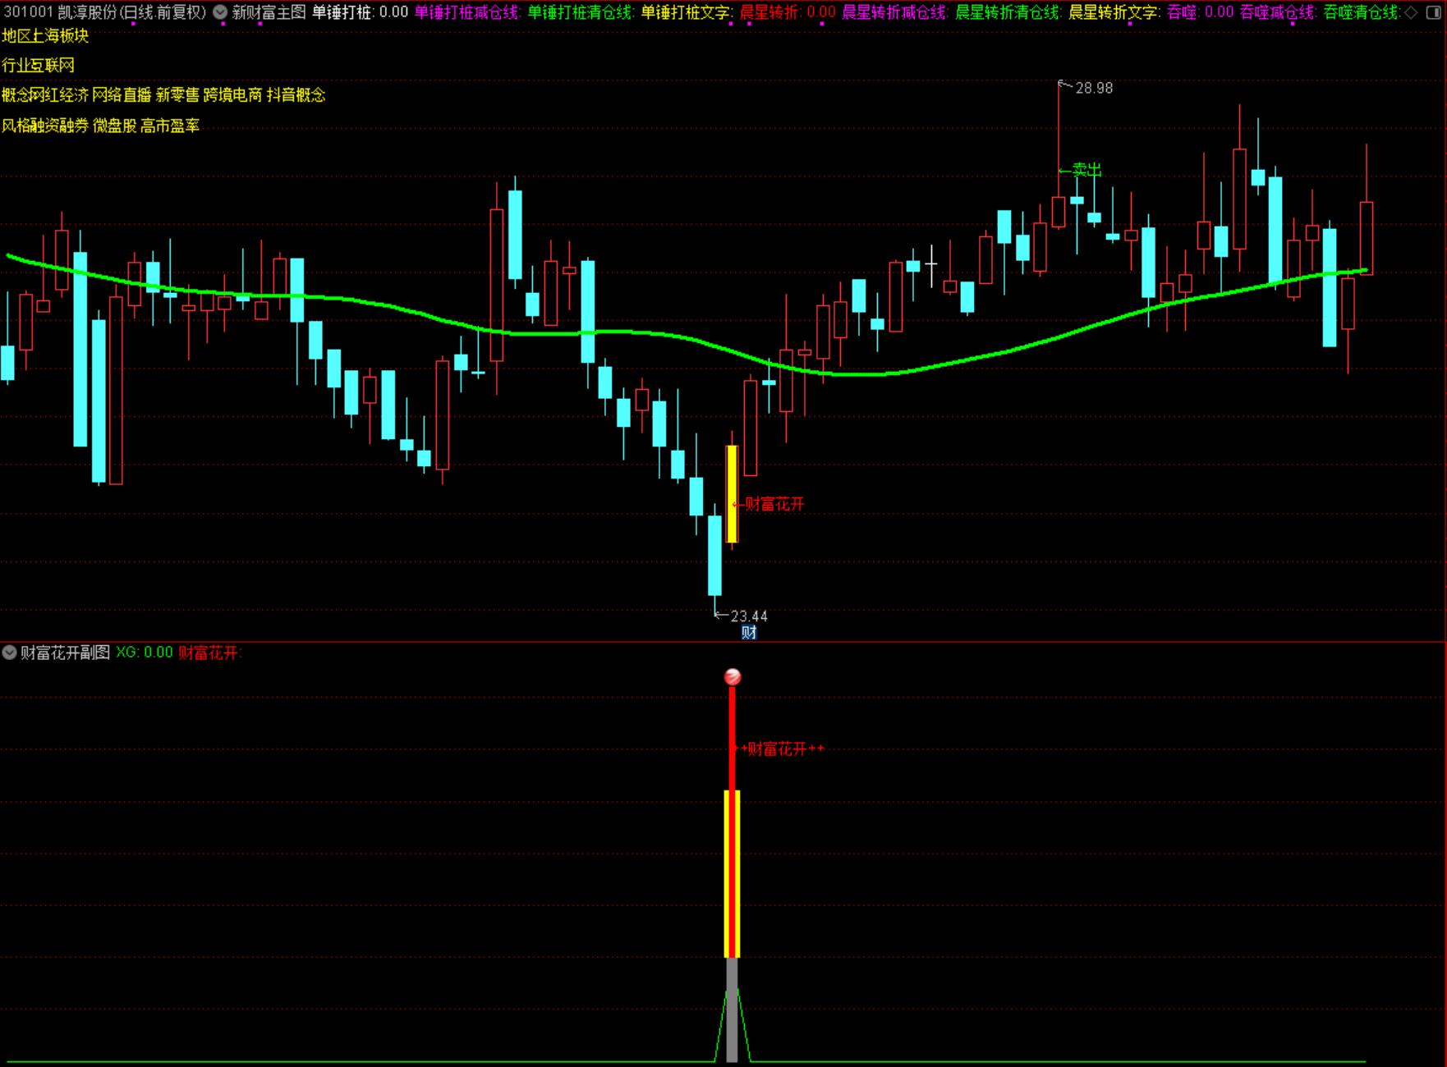The image size is (1447, 1067).
Task: Select the 单锤打桩: 0.00 indicator value
Action: point(360,12)
